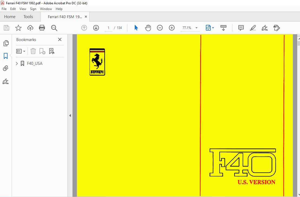Select the Highlight text tool
Image resolution: width=300 pixels, height=197 pixels.
(x=253, y=28)
